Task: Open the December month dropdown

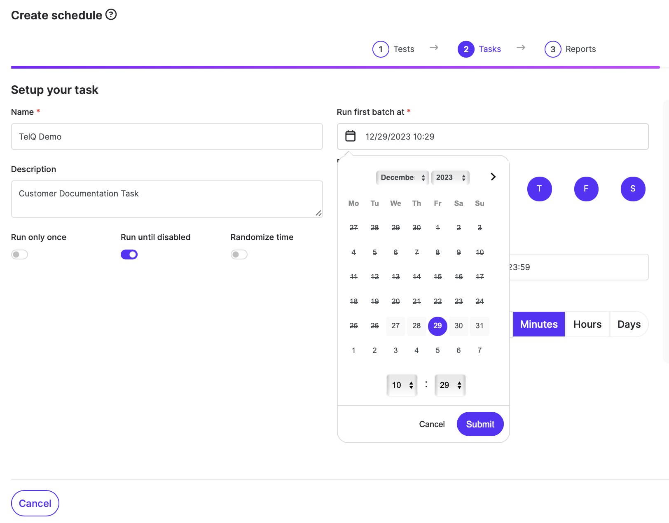Action: click(402, 177)
